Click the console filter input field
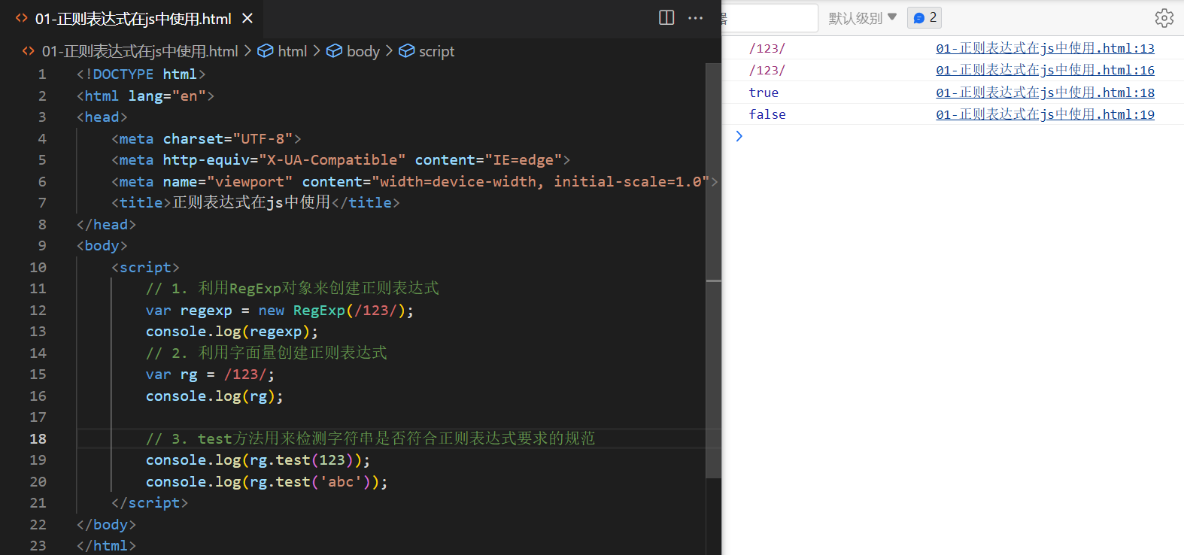Screen dimensions: 1184x555 tap(771, 17)
